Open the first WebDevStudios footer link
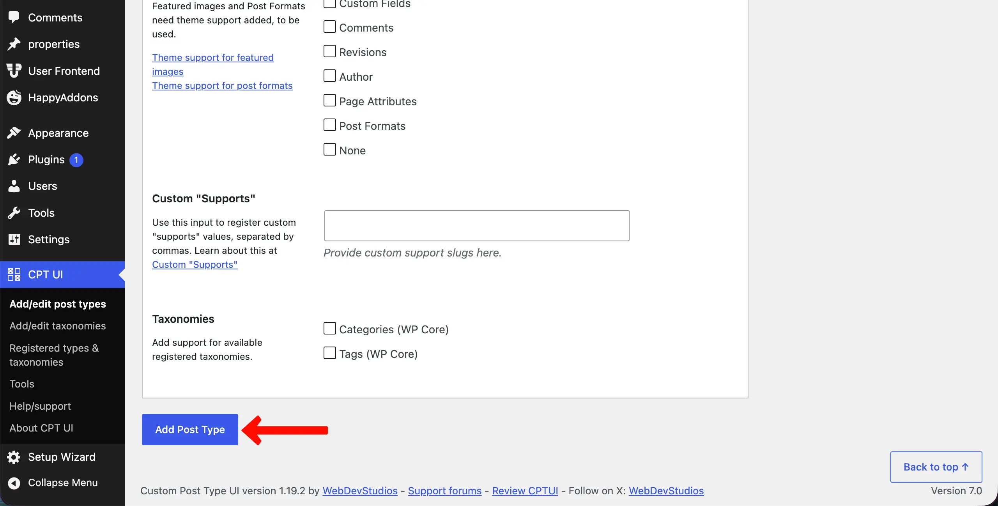This screenshot has width=998, height=506. [x=360, y=491]
